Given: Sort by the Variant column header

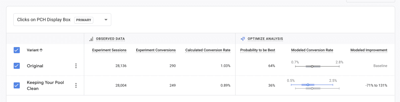Looking at the screenshot, I should (35, 50).
